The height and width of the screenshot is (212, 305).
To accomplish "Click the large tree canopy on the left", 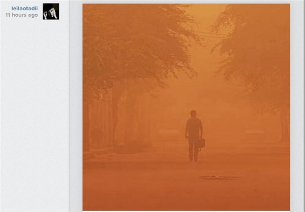I will (136, 43).
